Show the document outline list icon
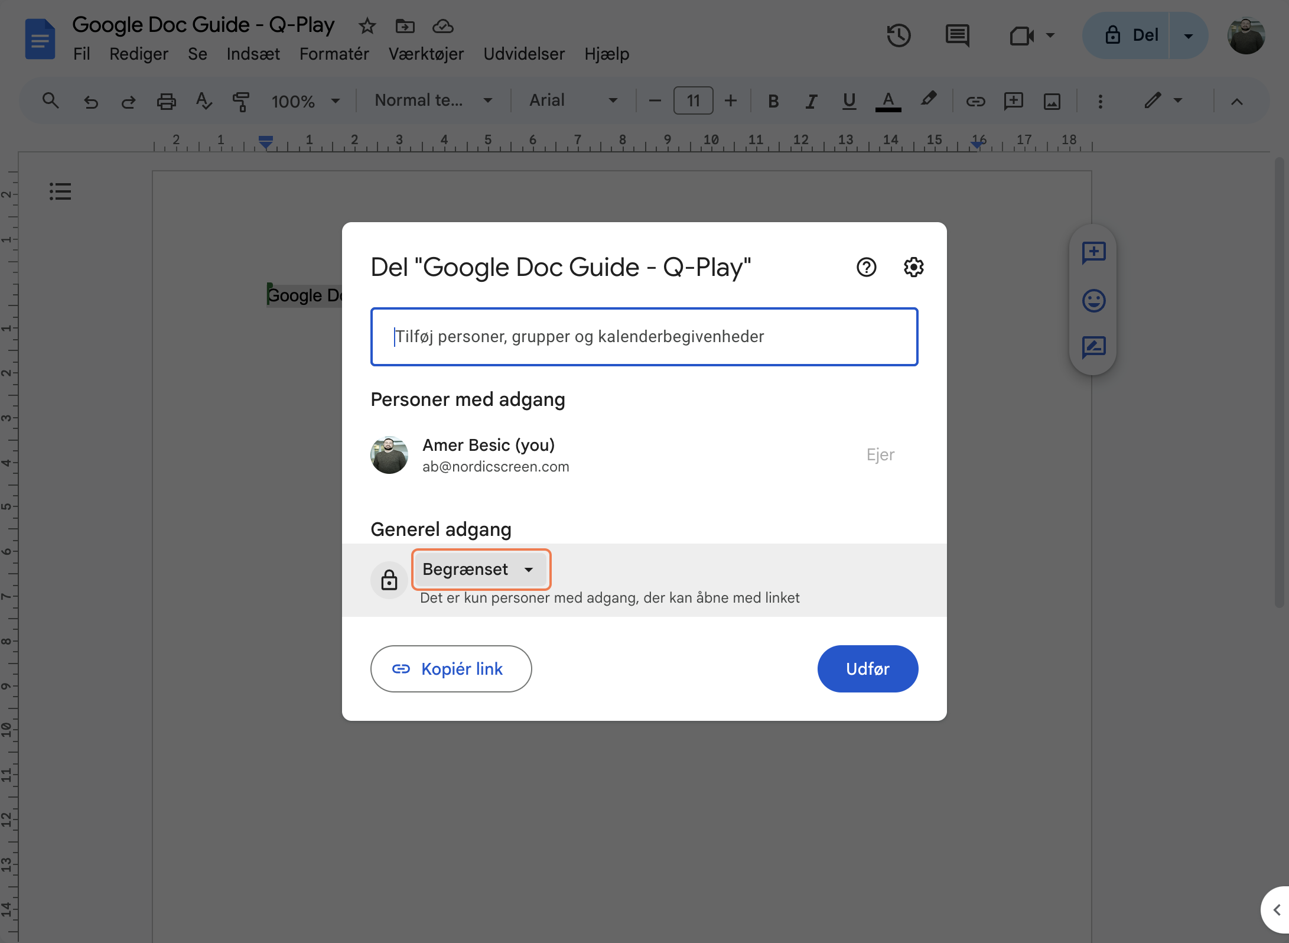This screenshot has height=943, width=1289. (x=60, y=191)
